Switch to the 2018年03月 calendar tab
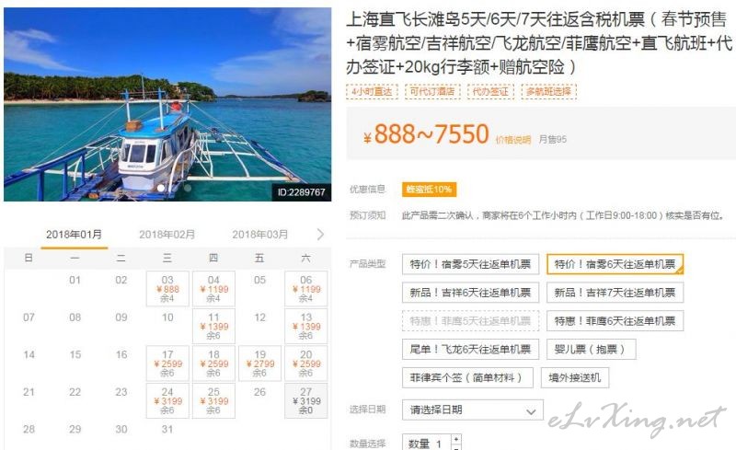 [x=259, y=234]
